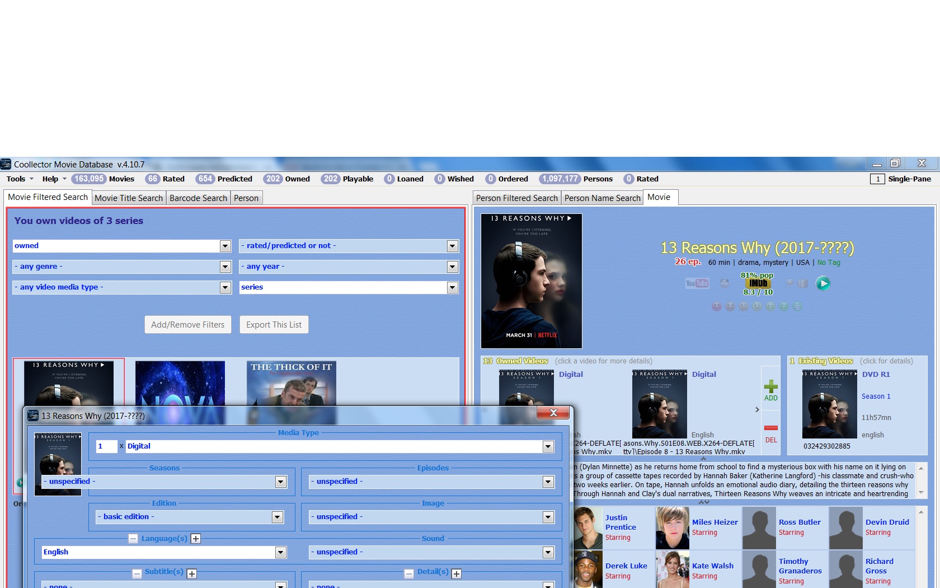Show the 1,097,177 Persons list
Image resolution: width=940 pixels, height=588 pixels.
pos(576,179)
